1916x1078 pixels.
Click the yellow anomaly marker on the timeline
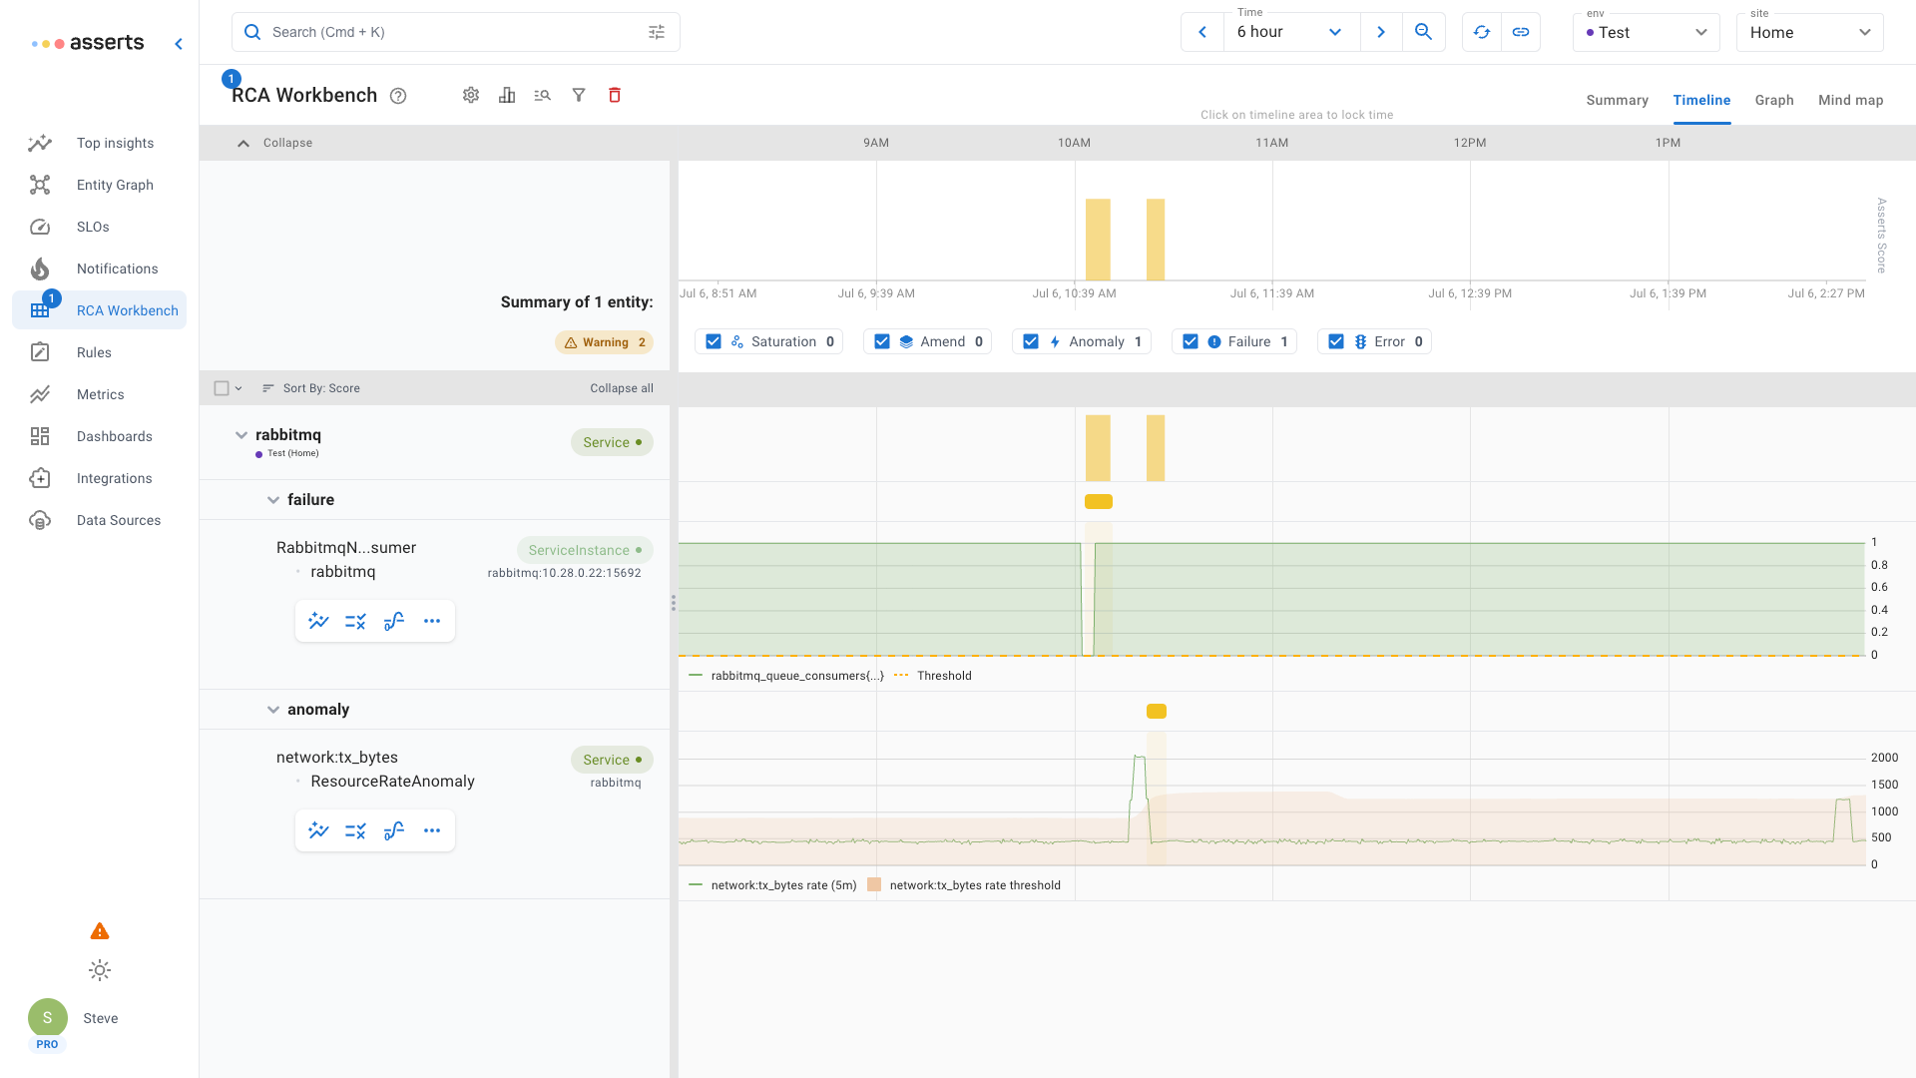tap(1157, 712)
